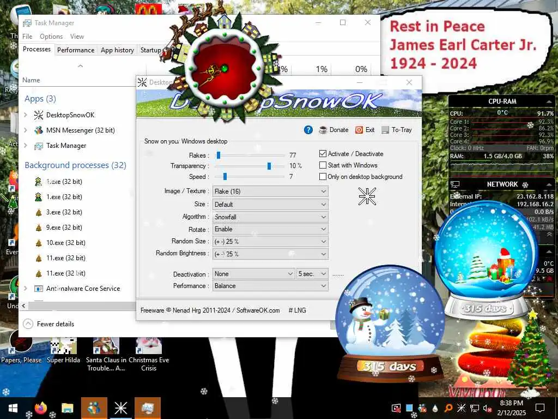The width and height of the screenshot is (558, 419).
Task: Open the Windows Start button
Action: 13,408
